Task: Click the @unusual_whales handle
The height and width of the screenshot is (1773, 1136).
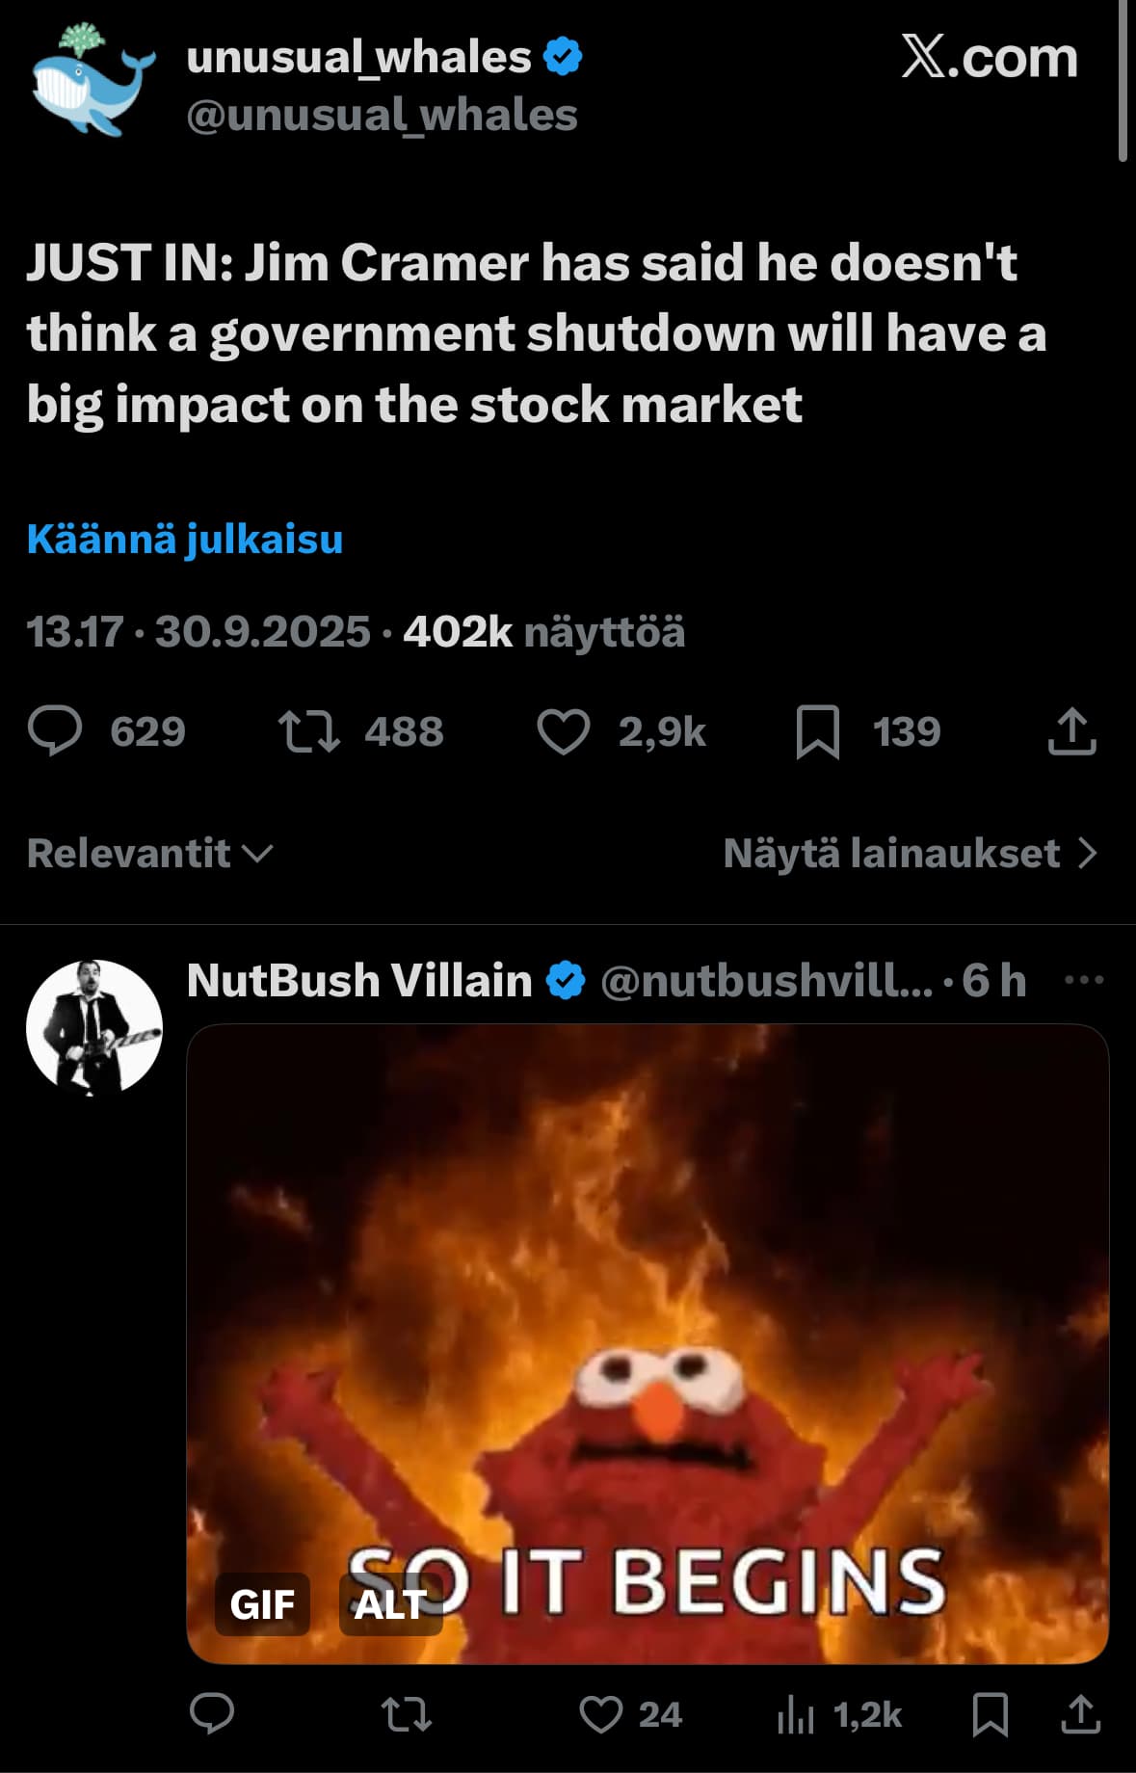Action: point(382,116)
